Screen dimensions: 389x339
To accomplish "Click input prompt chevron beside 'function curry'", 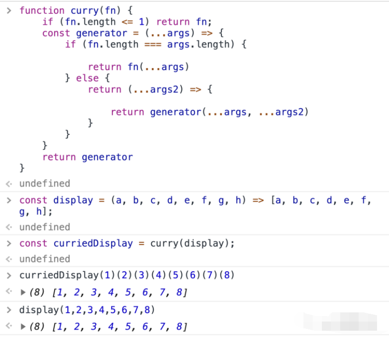I will (9, 11).
